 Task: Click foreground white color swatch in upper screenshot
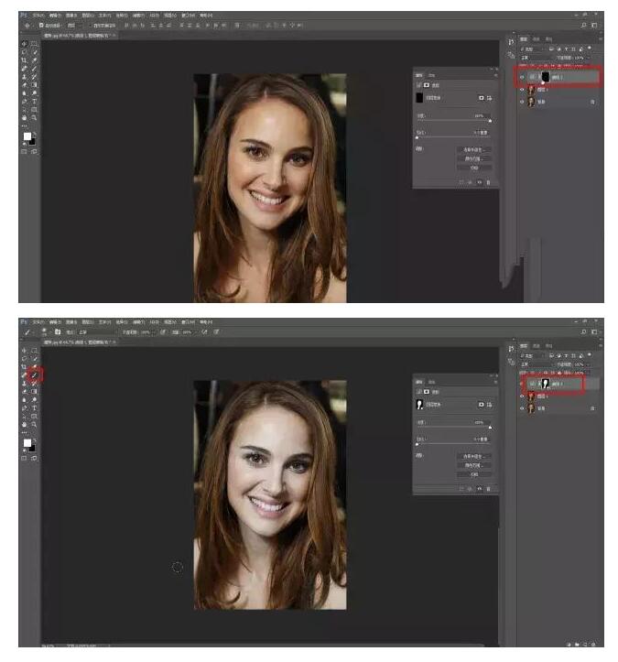[x=27, y=136]
